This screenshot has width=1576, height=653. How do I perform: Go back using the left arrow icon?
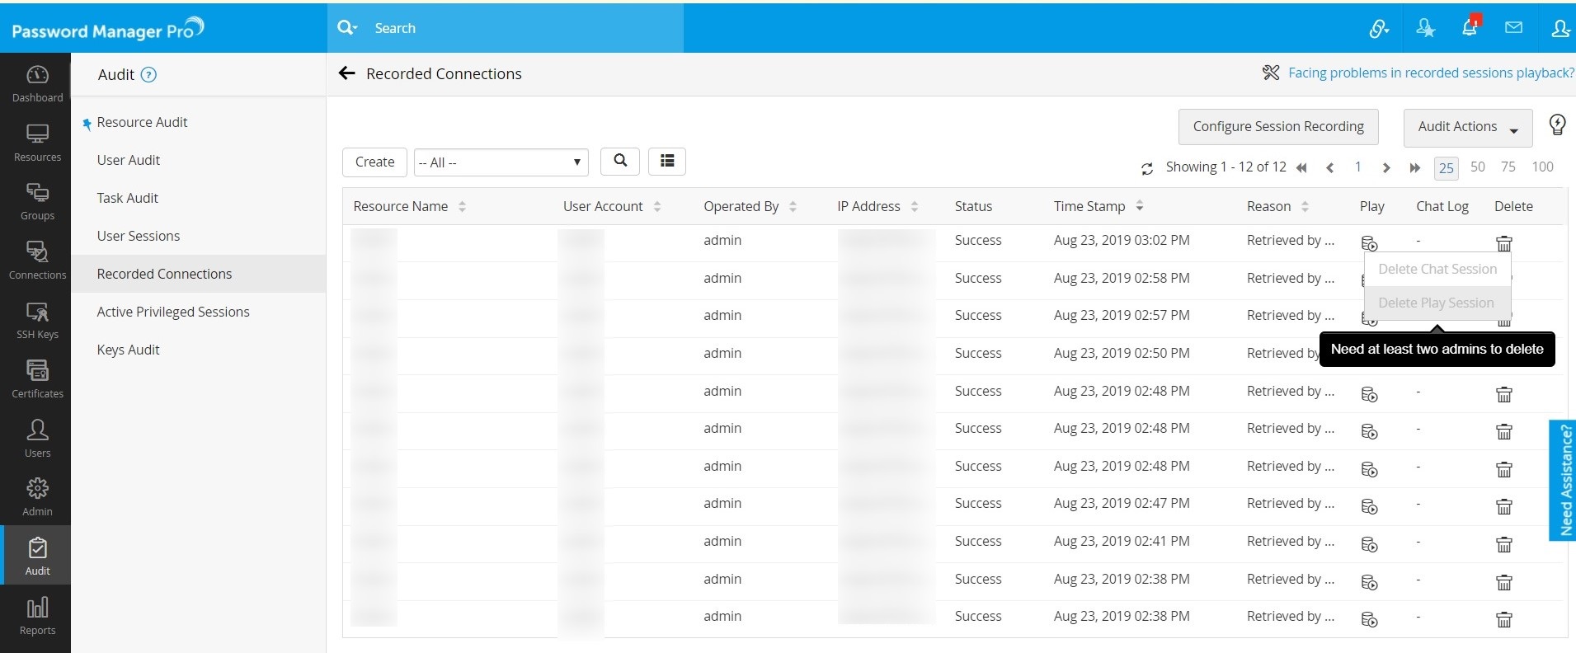347,73
